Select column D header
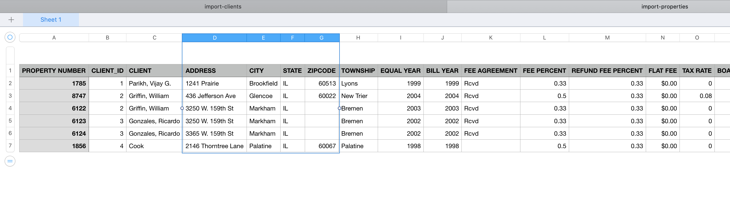Viewport: 730px width, 204px height. click(x=215, y=38)
